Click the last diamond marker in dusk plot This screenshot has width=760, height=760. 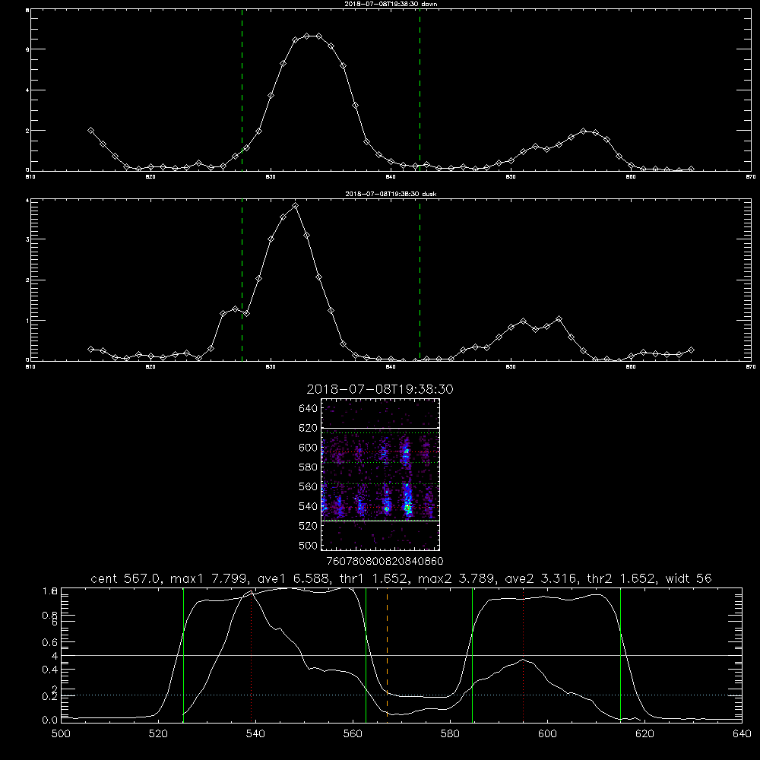[x=691, y=350]
